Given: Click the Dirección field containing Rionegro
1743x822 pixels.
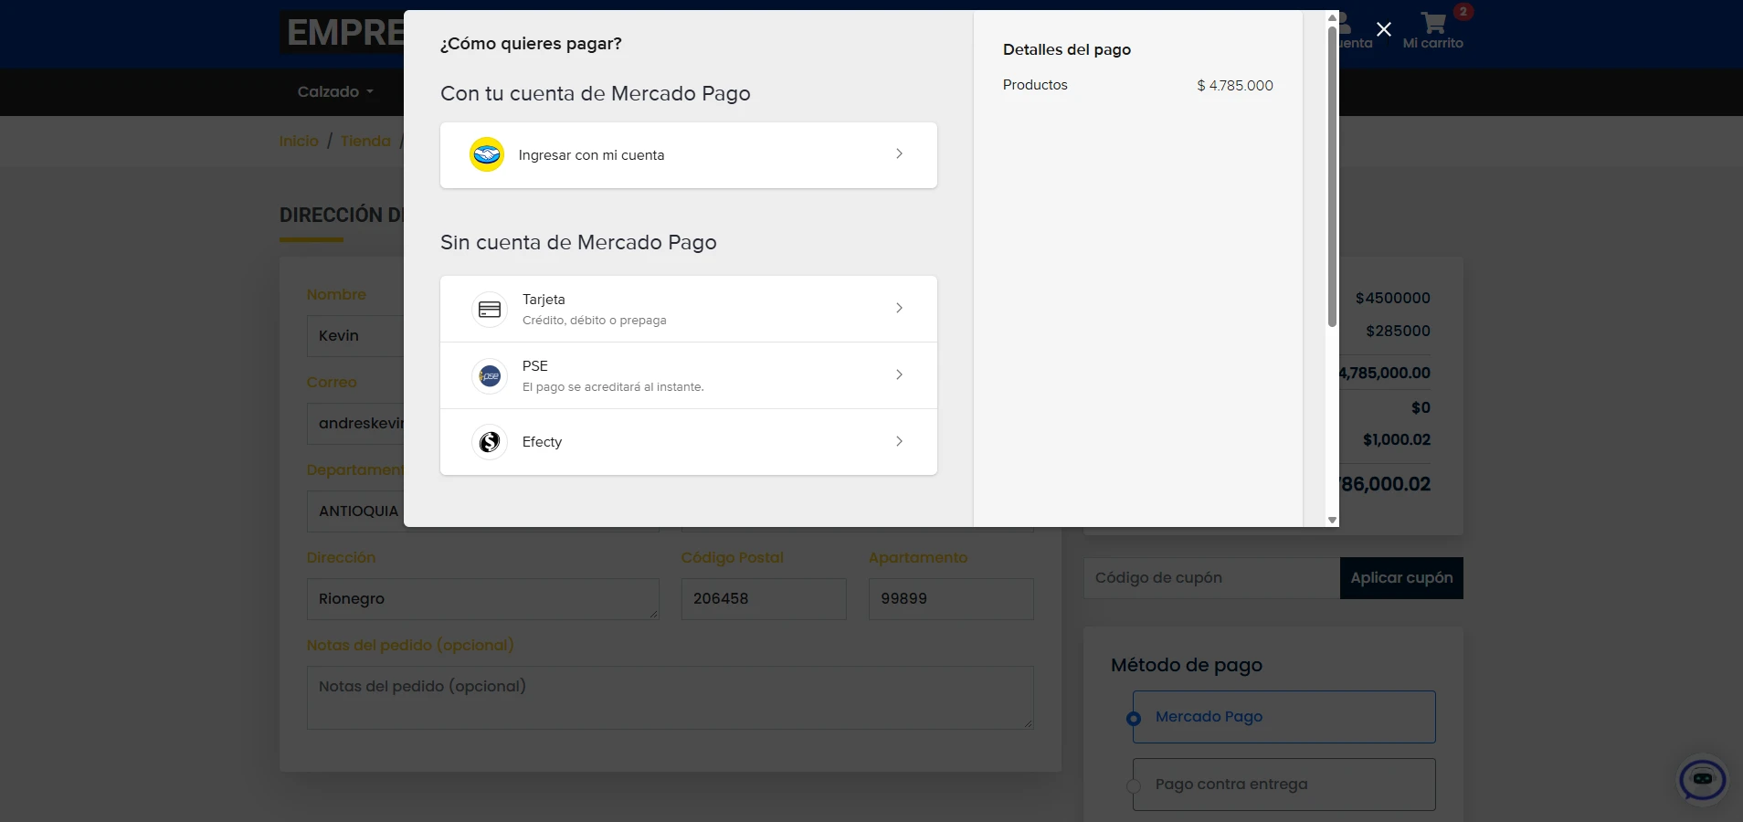Looking at the screenshot, I should [x=483, y=599].
